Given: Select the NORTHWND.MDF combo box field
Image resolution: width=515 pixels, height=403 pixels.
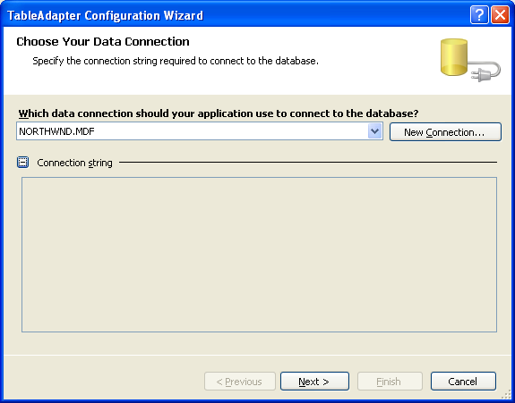Looking at the screenshot, I should pos(200,131).
